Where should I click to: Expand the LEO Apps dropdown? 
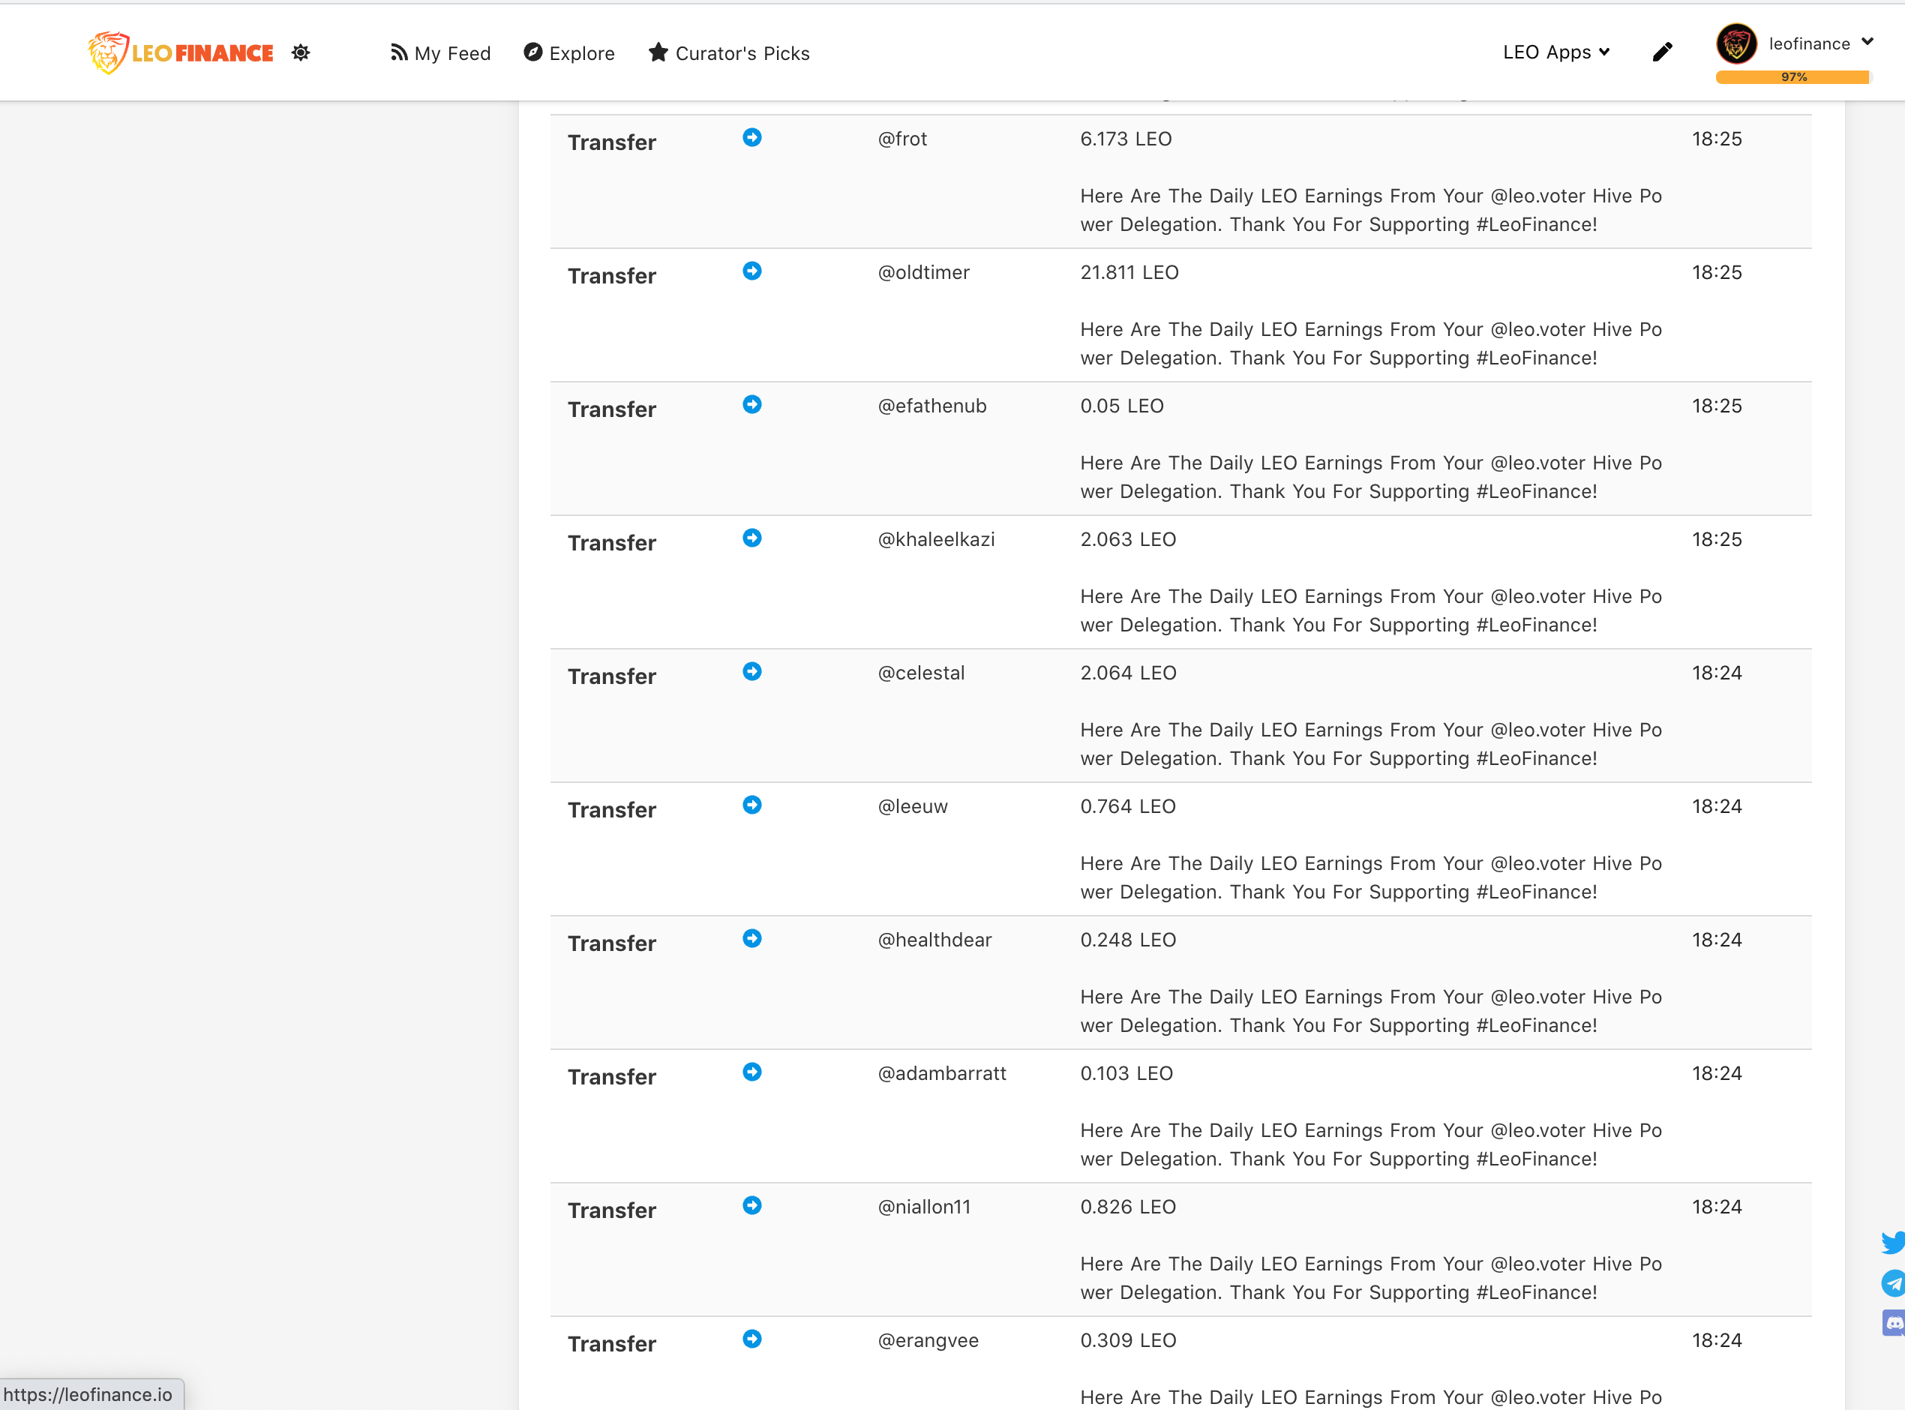click(1556, 52)
